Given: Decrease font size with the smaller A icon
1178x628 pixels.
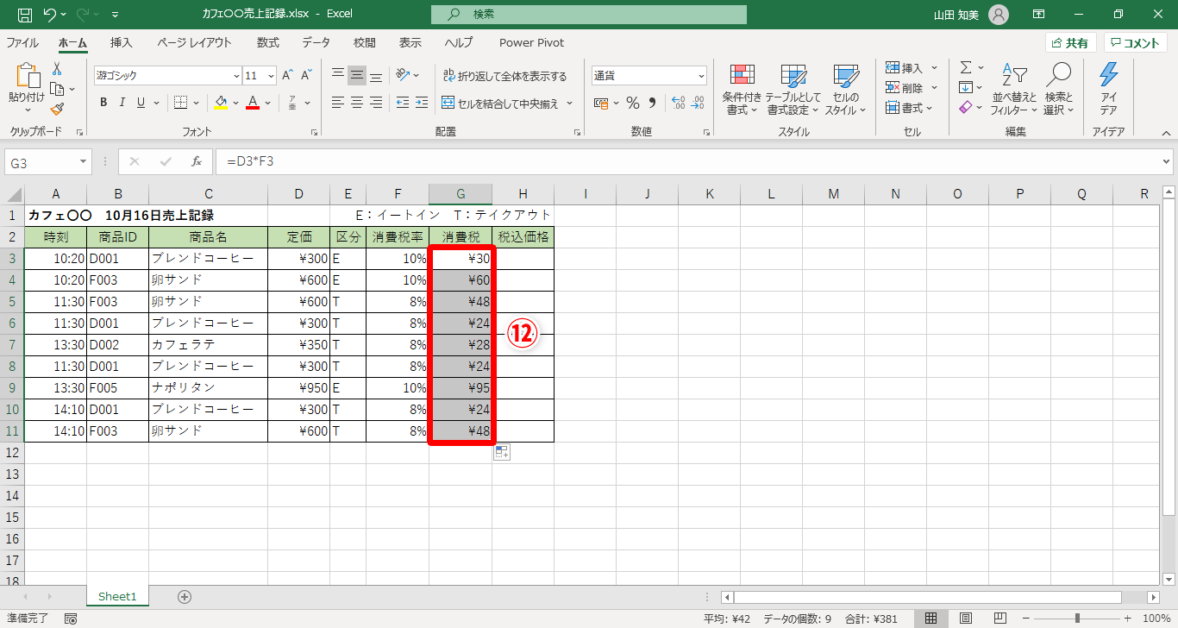Looking at the screenshot, I should pos(307,75).
